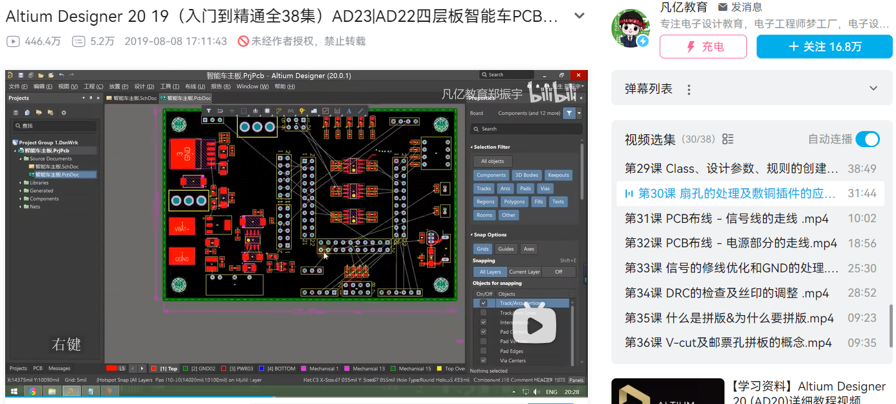Toggle Intersections snapping checkbox

tap(484, 322)
